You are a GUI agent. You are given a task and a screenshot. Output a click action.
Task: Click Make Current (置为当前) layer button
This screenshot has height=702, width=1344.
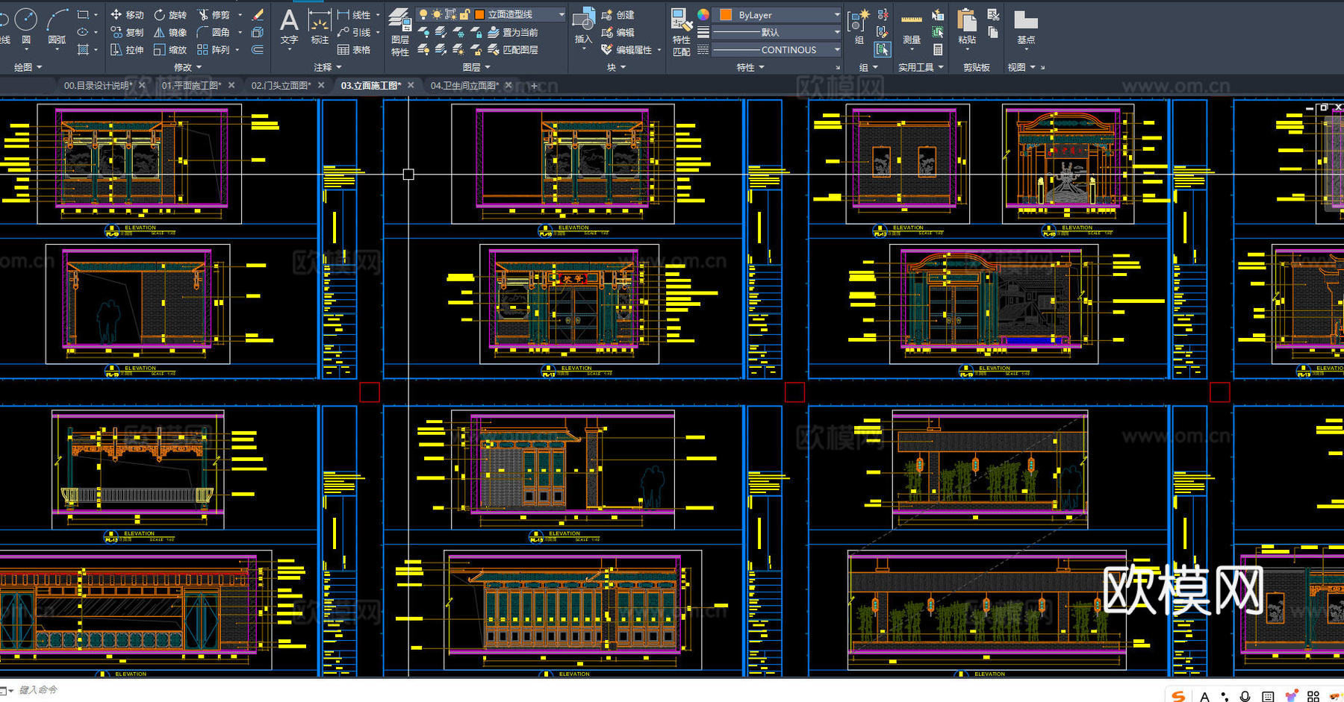coord(513,32)
